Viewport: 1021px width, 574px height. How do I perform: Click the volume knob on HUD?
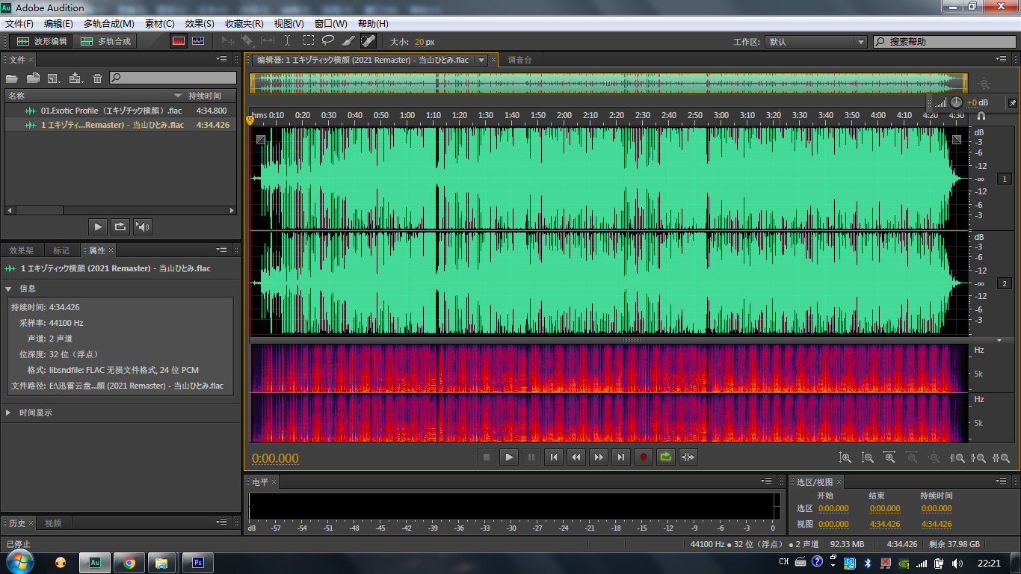click(x=957, y=102)
